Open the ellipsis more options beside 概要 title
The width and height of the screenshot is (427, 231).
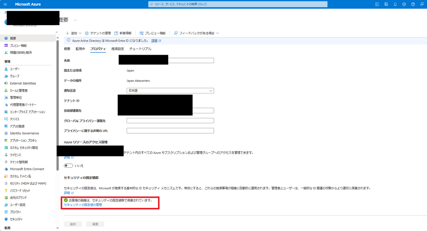pos(75,20)
